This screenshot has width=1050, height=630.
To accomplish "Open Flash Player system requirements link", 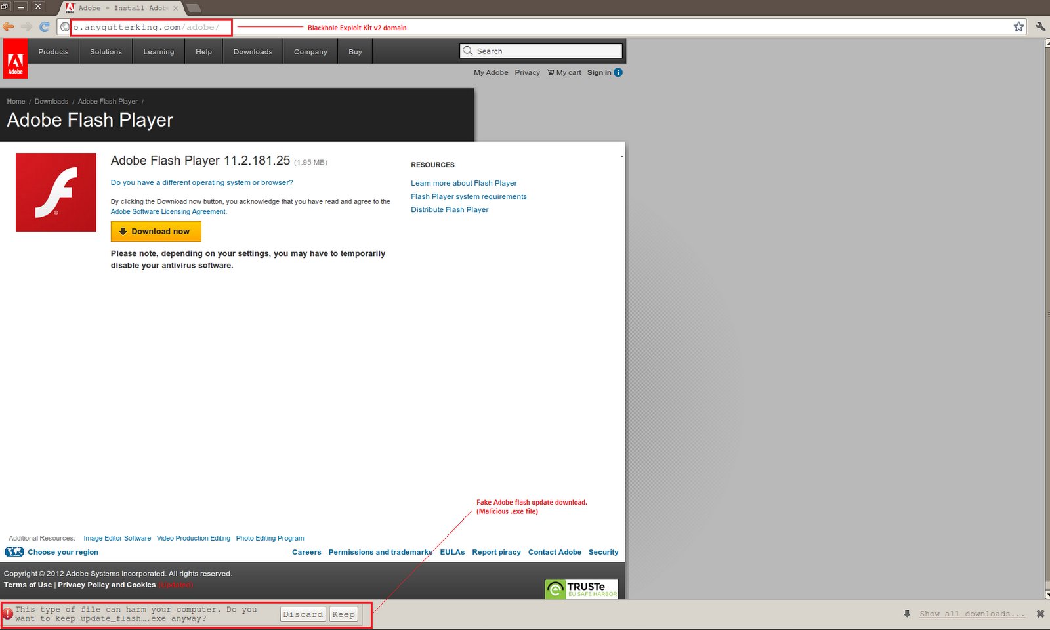I will click(469, 197).
